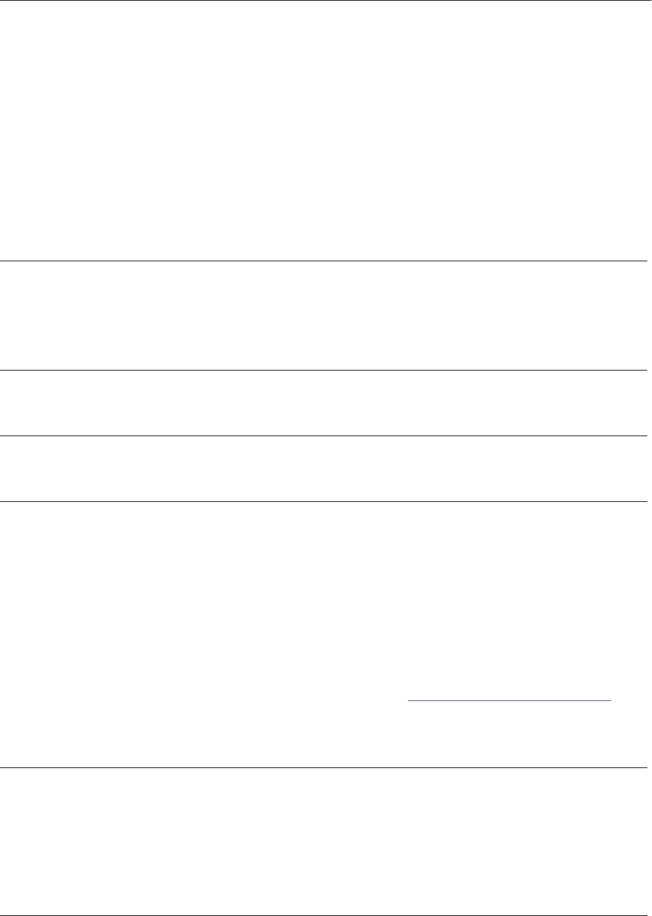Image resolution: width=652 pixels, height=916 pixels.
Task: Click the narrow blank row between third and fourth dividers
Action: pyautogui.click(x=323, y=469)
